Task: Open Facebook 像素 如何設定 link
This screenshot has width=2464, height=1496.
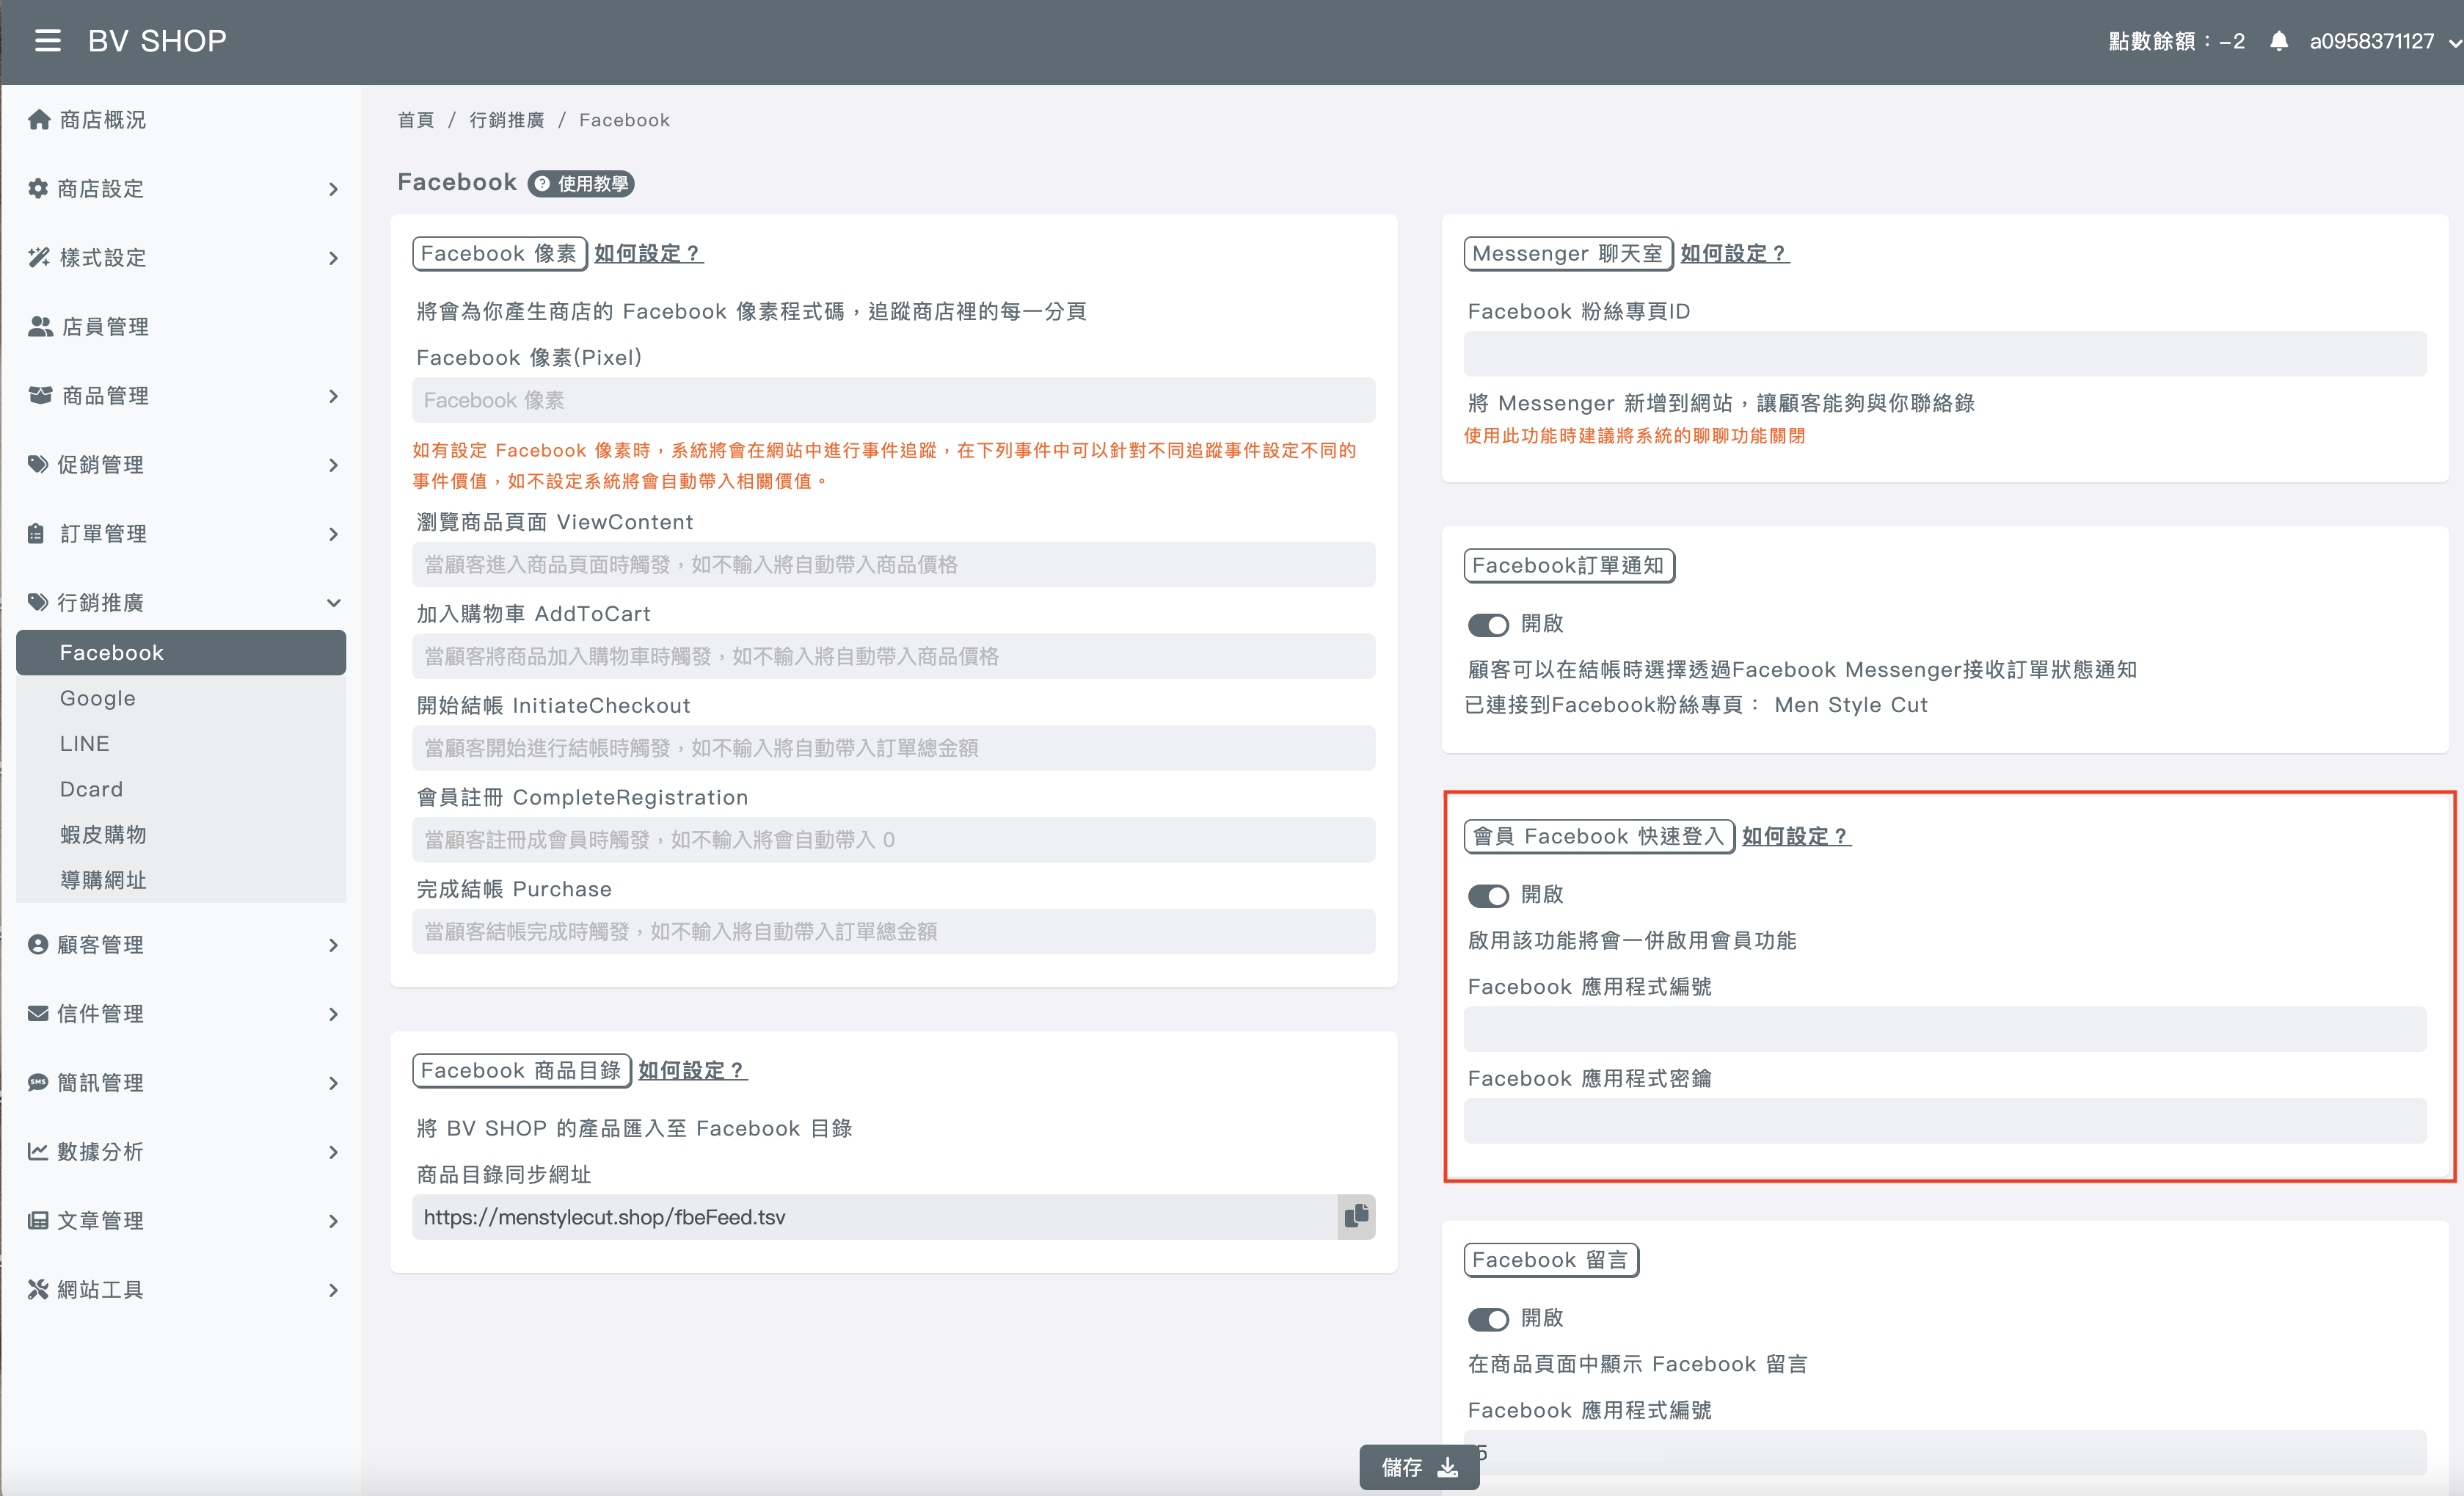Action: tap(649, 254)
